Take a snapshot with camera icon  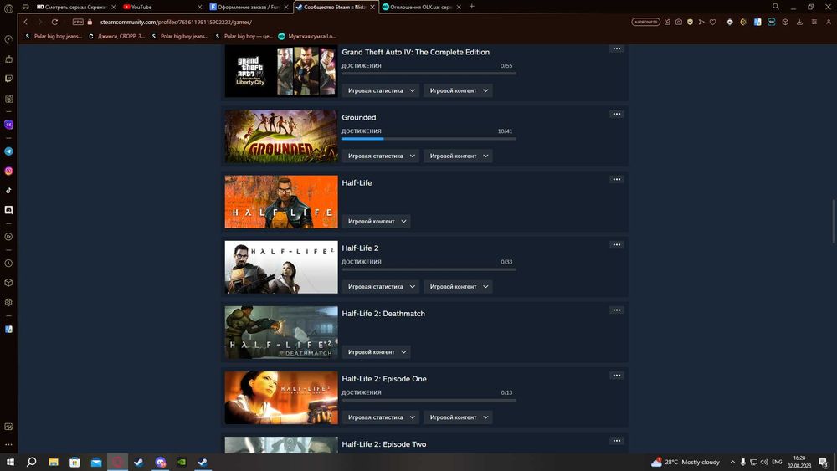pyautogui.click(x=679, y=22)
